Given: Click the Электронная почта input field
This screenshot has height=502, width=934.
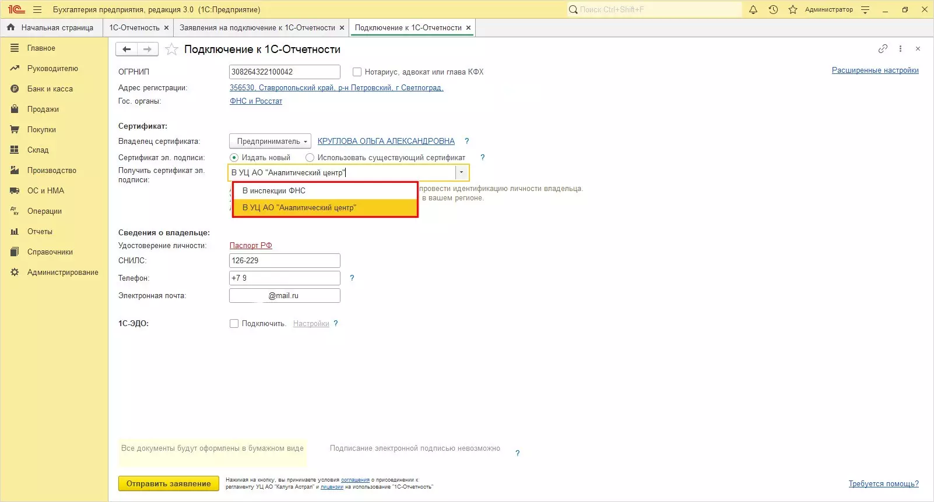Looking at the screenshot, I should coord(285,295).
